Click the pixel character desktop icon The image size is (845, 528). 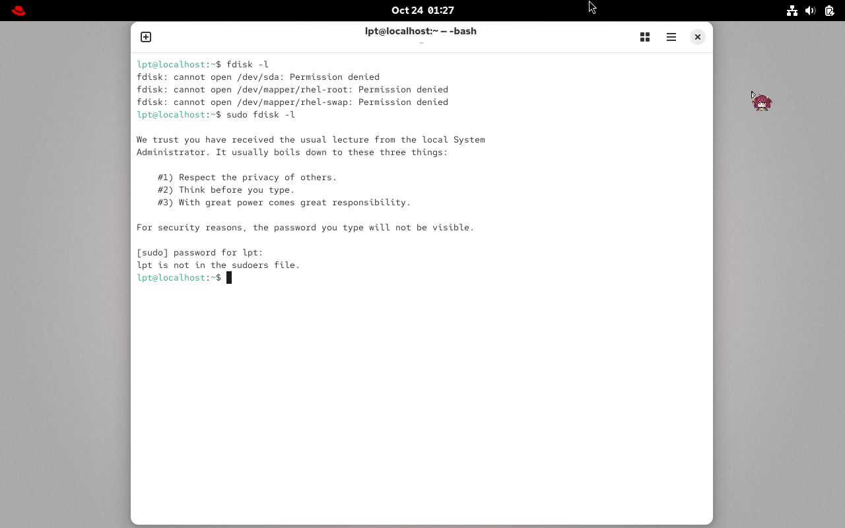coord(762,102)
